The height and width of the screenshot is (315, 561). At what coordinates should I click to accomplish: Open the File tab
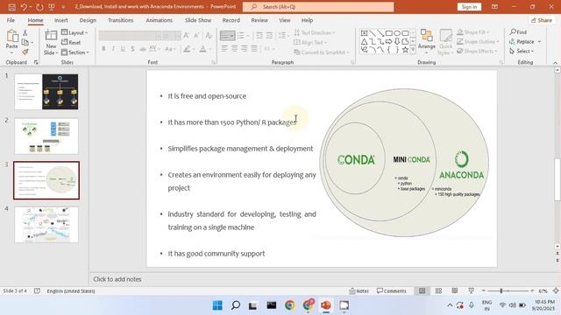11,20
